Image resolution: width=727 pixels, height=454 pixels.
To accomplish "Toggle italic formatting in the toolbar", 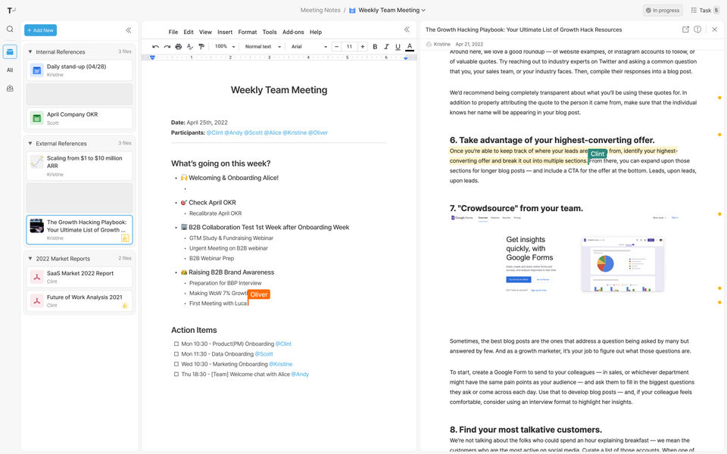I will 386,46.
